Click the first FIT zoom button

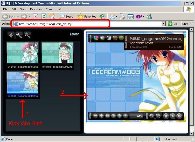(x=113, y=116)
